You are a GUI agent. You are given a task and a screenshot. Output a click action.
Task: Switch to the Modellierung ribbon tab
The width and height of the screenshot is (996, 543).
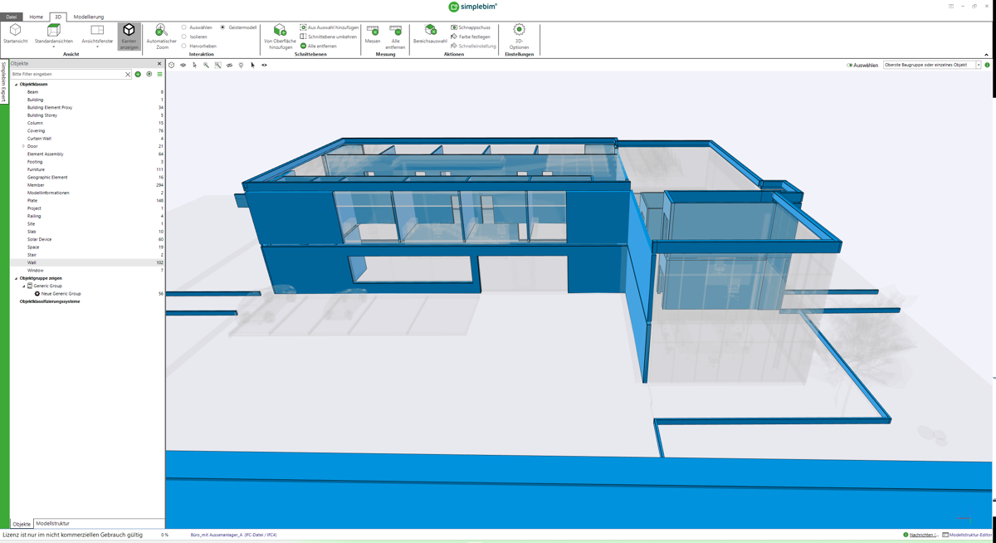89,17
